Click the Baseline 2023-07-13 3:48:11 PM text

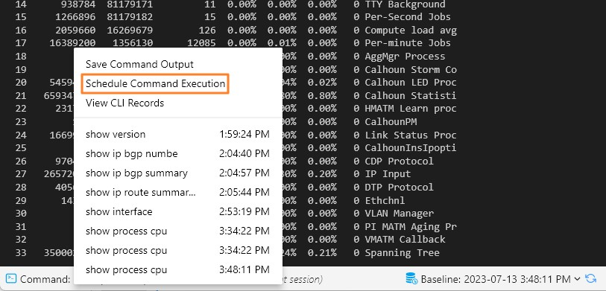pos(496,278)
